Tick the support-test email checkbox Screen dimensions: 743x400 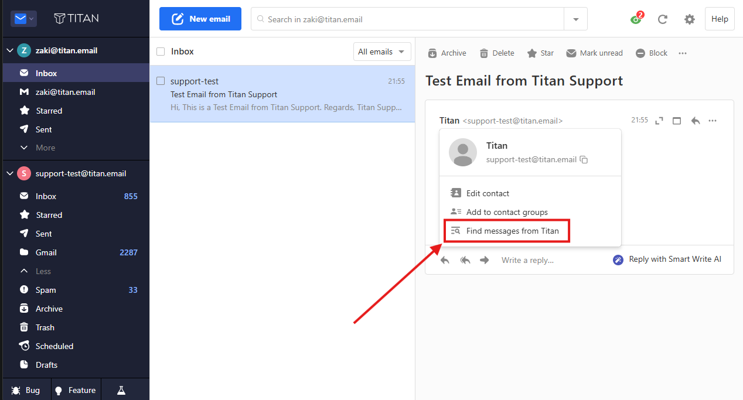pos(161,81)
